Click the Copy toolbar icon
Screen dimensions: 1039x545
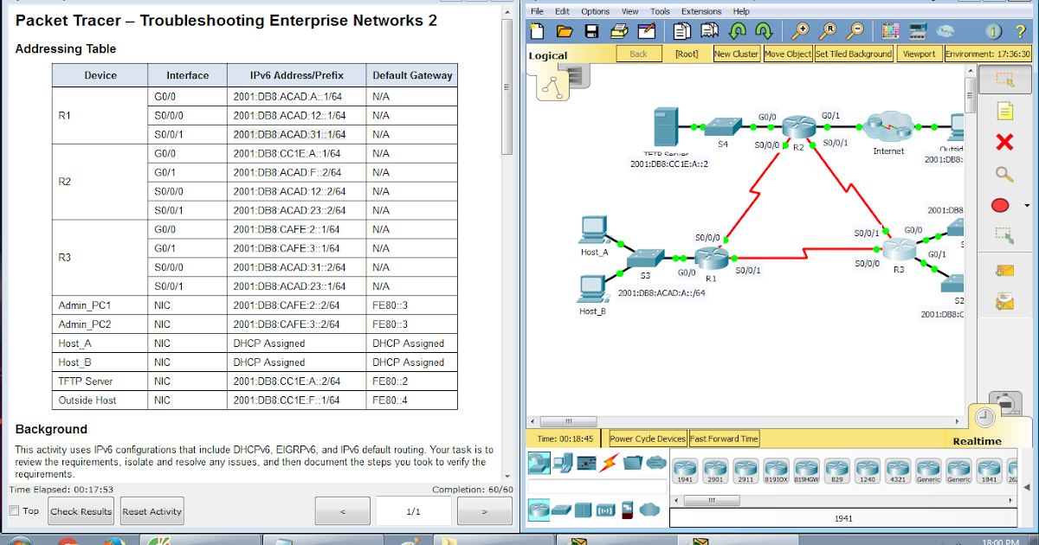coord(682,32)
